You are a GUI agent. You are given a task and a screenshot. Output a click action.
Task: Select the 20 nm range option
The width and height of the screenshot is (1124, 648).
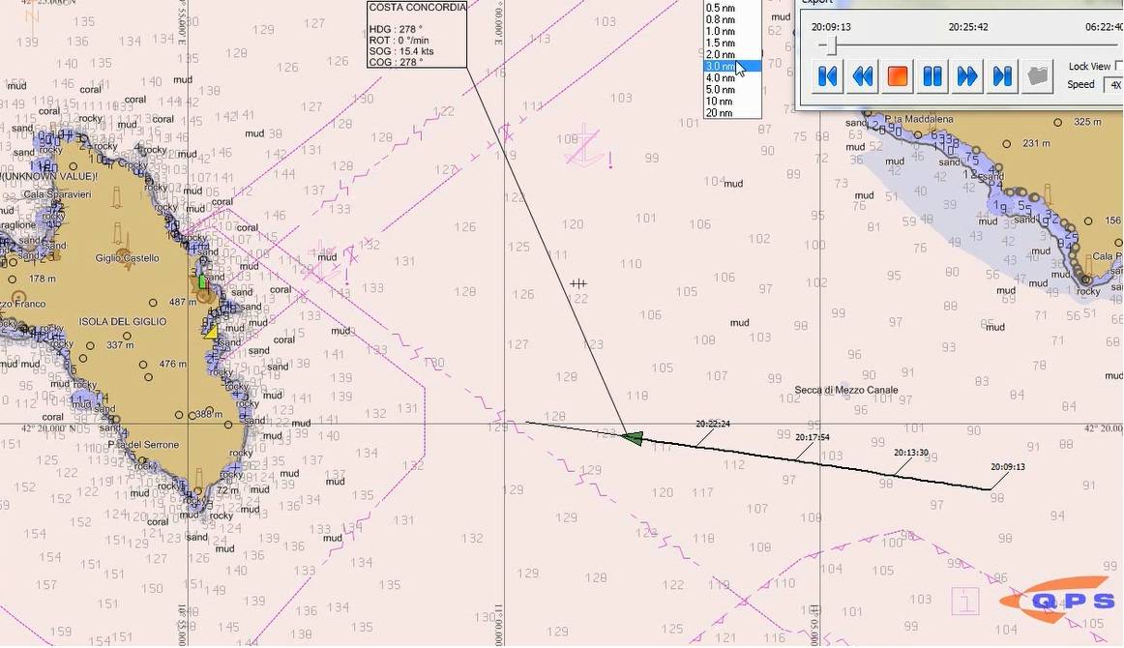(x=719, y=112)
